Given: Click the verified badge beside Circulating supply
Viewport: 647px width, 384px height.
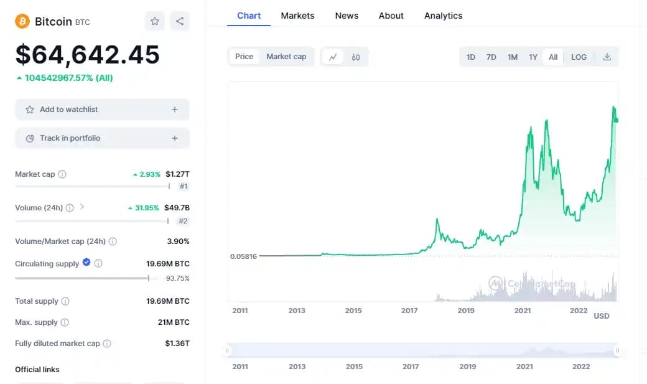Looking at the screenshot, I should pyautogui.click(x=86, y=263).
